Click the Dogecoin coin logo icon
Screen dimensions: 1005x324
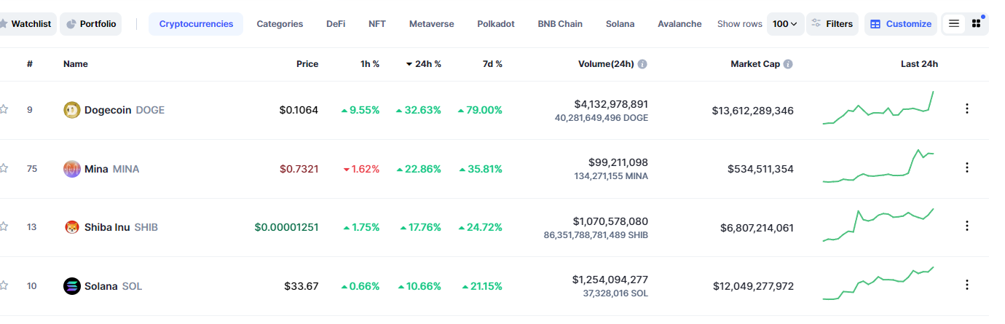point(71,110)
